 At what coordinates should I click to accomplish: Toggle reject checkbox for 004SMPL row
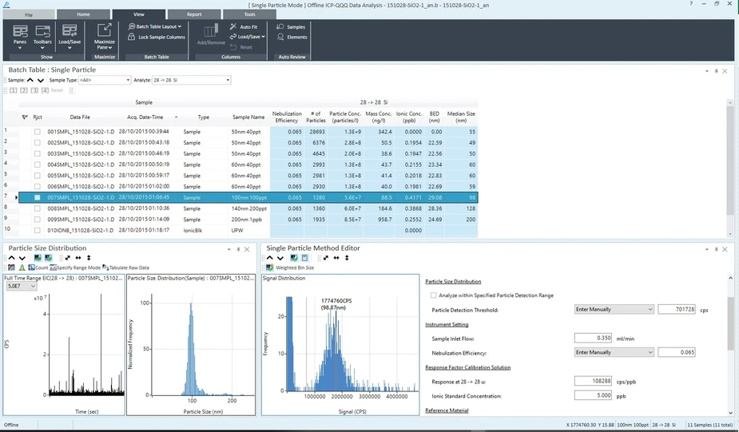[38, 164]
